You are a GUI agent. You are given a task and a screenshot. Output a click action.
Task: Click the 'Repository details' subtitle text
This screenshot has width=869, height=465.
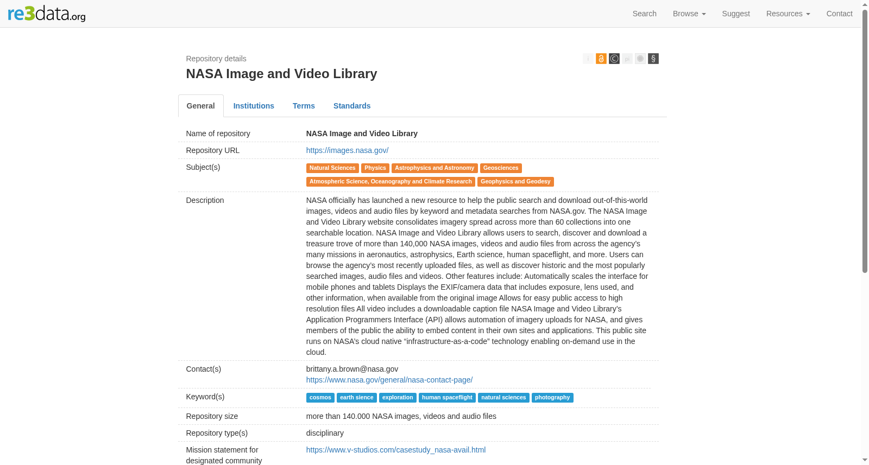point(216,59)
